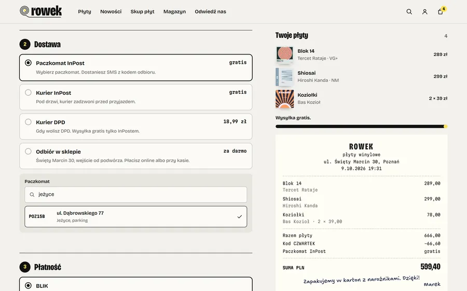Open Shiosai product title
Image resolution: width=467 pixels, height=291 pixels.
tap(307, 73)
